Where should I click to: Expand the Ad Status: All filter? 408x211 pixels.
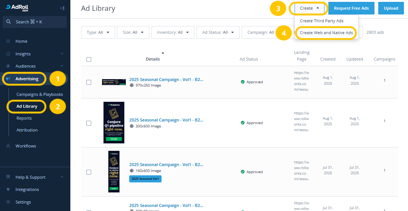click(x=218, y=32)
